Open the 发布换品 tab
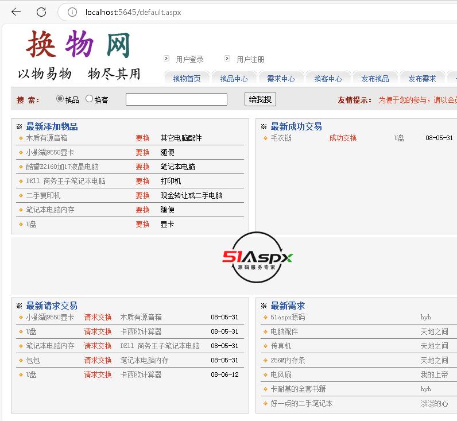The width and height of the screenshot is (457, 421). click(x=375, y=79)
